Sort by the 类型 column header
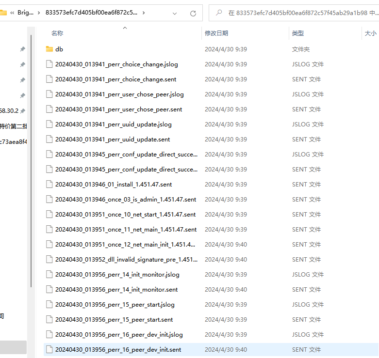 pos(298,33)
